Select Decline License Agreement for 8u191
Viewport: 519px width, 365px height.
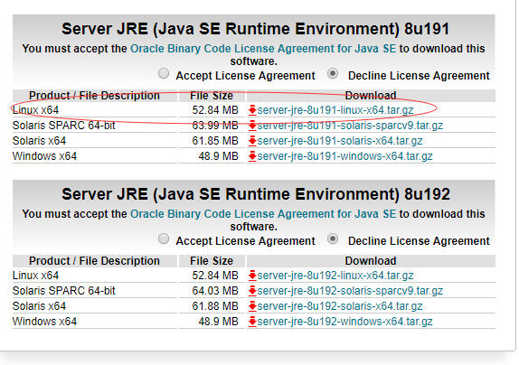(x=333, y=73)
